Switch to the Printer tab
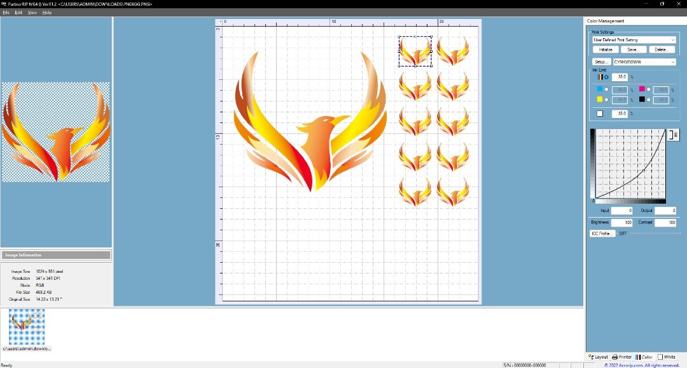Image resolution: width=687 pixels, height=368 pixels. click(622, 357)
